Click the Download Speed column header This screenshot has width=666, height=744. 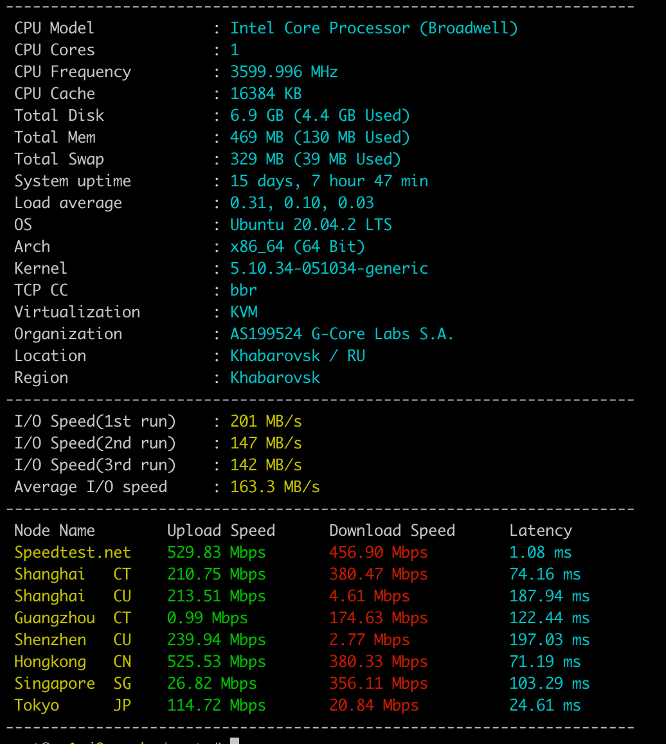(x=392, y=531)
